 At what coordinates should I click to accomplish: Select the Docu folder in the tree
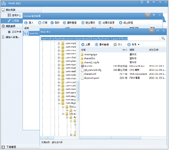tap(71, 107)
